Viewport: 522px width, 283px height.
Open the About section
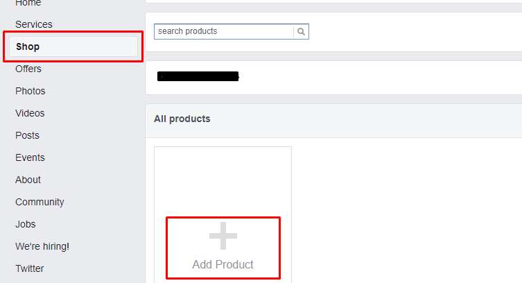28,180
